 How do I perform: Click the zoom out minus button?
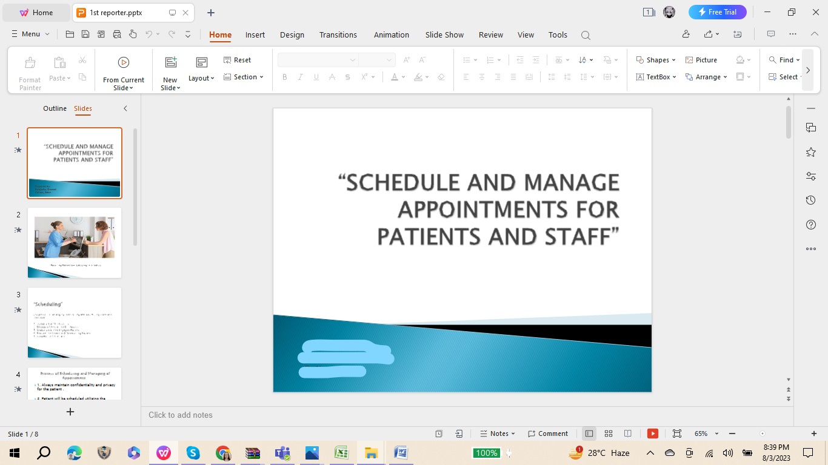tap(732, 434)
